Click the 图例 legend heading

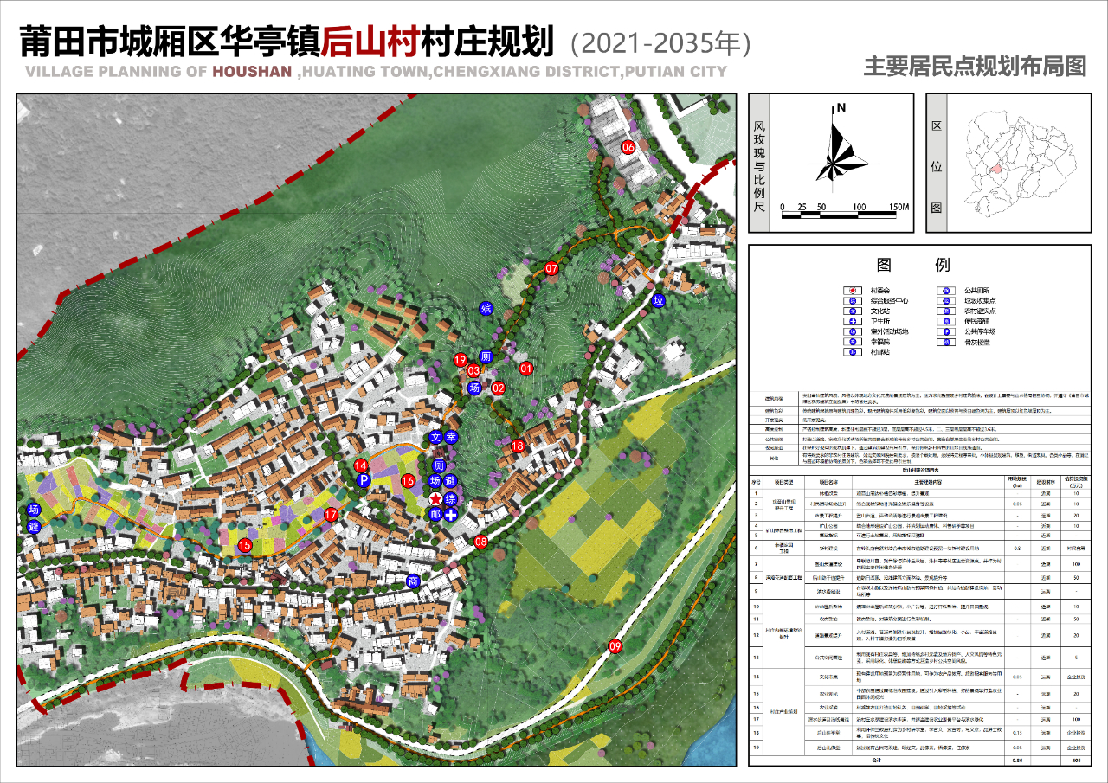913,264
